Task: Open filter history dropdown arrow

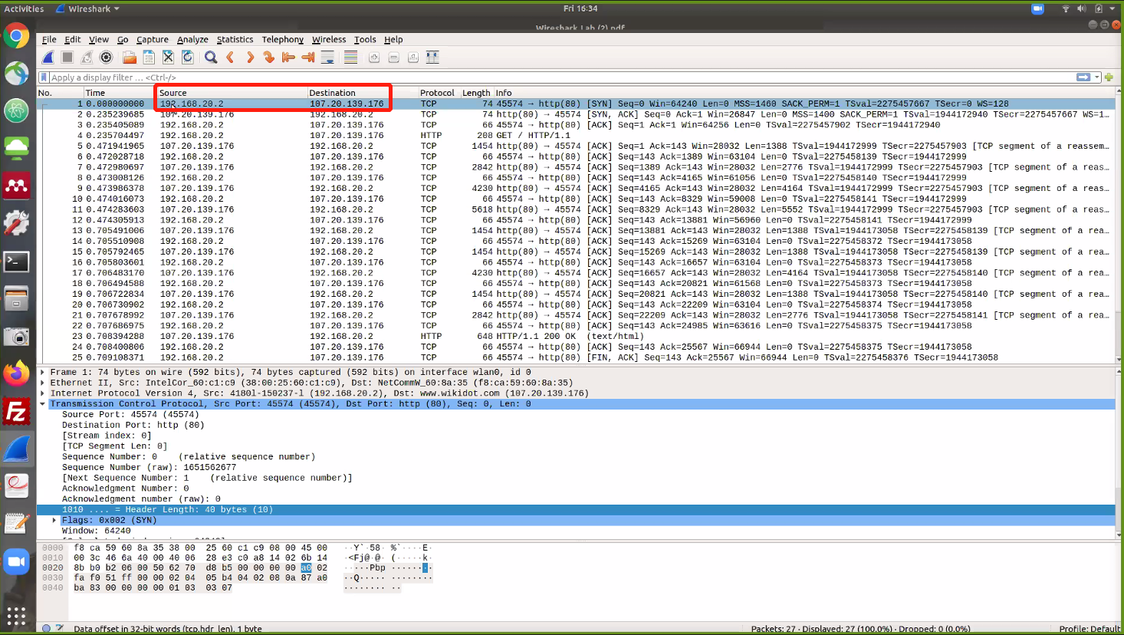Action: [x=1097, y=77]
